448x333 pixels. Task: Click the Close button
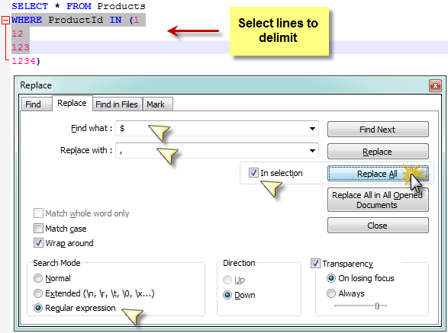(x=378, y=226)
